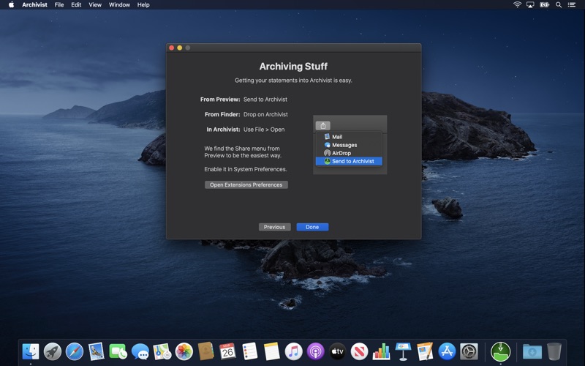The height and width of the screenshot is (366, 585).
Task: Check battery status icon in menu bar
Action: point(544,4)
